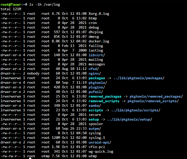Select the ../lib/pkgtools/packages/ link target
The height and width of the screenshot is (159, 187).
click(x=139, y=78)
